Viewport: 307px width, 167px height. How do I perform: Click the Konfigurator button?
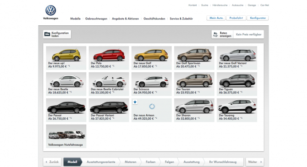[258, 18]
